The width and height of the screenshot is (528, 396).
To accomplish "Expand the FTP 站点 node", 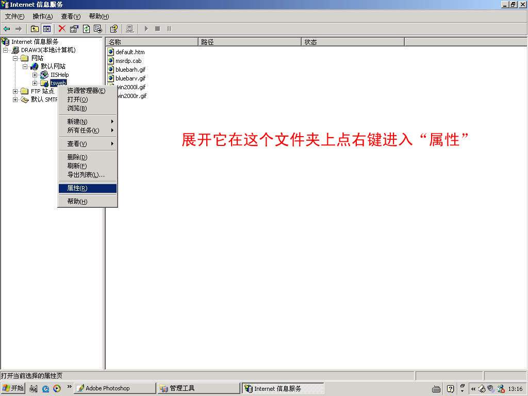I will (15, 91).
